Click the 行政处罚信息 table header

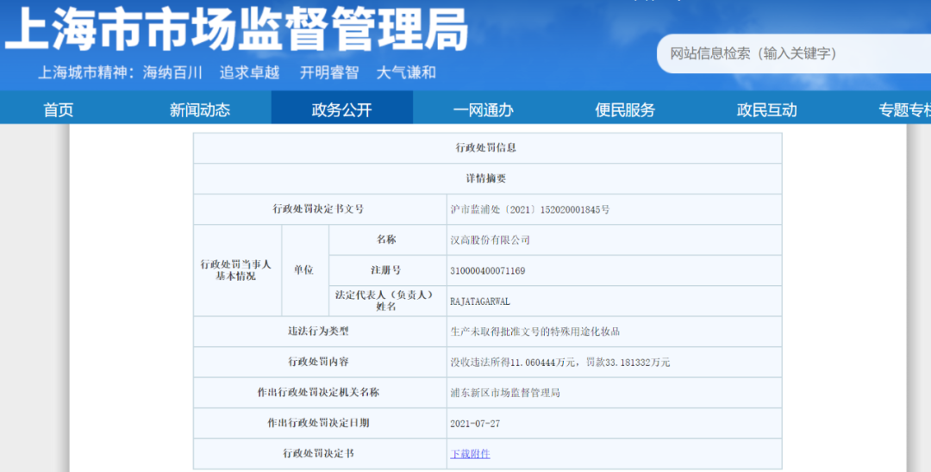click(486, 147)
